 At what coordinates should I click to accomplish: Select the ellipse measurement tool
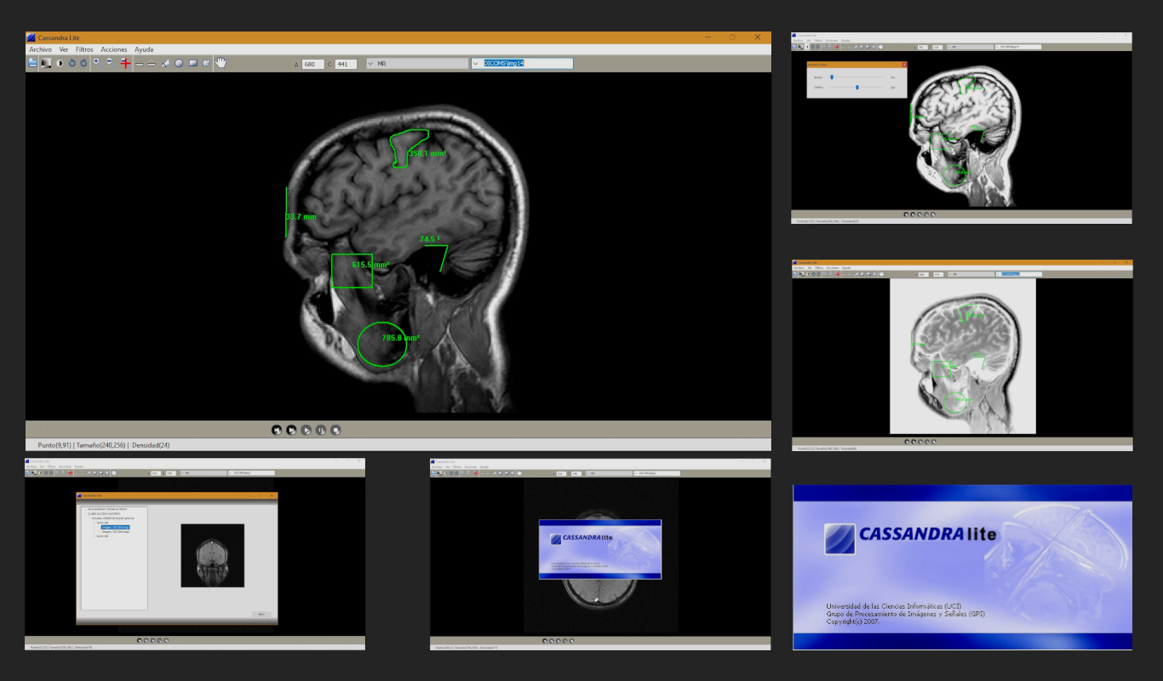179,63
